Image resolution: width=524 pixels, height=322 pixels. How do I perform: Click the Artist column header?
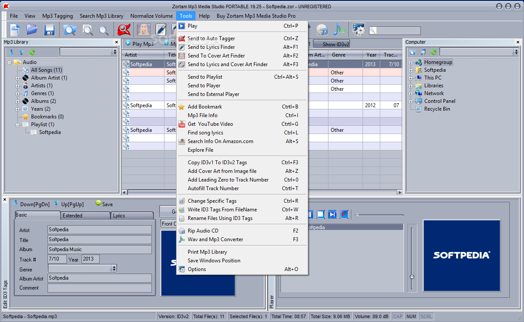point(143,55)
